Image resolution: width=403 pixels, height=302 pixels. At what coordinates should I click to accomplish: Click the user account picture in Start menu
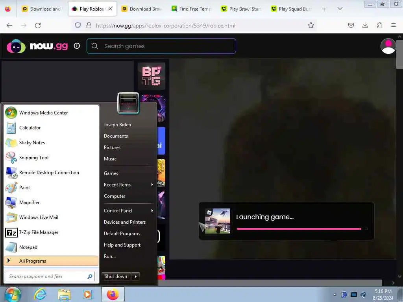pyautogui.click(x=128, y=103)
